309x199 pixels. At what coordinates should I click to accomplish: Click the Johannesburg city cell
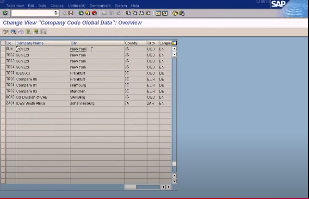(97, 103)
